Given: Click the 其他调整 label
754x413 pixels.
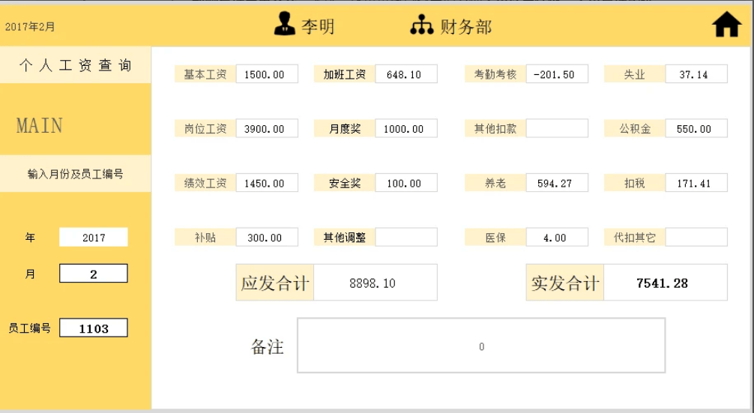Looking at the screenshot, I should pyautogui.click(x=345, y=237).
